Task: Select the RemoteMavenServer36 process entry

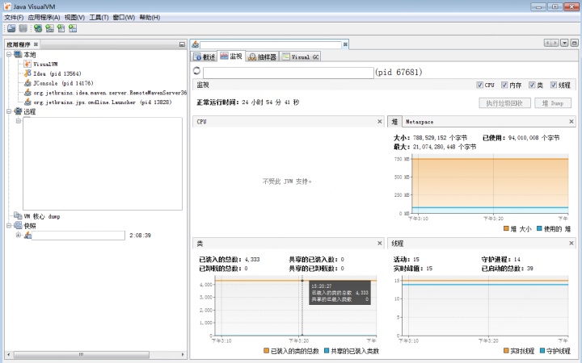Action: [105, 93]
